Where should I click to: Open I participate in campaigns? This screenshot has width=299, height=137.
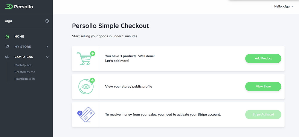point(25,79)
